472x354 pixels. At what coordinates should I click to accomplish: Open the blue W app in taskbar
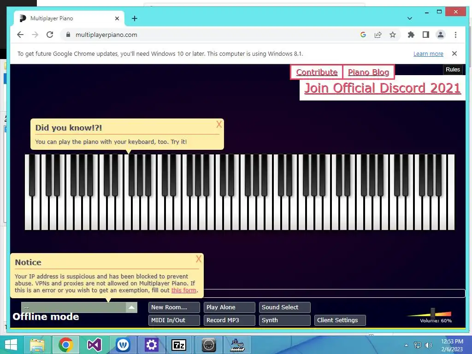pos(123,345)
